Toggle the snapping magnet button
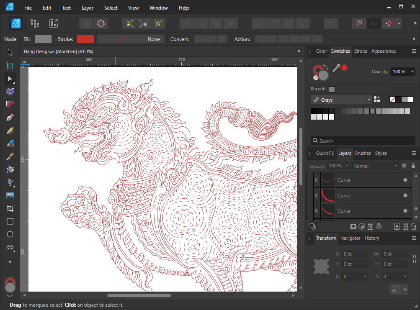The height and width of the screenshot is (310, 420). click(x=388, y=23)
